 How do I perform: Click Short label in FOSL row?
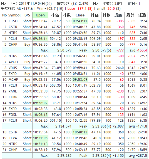coord(27,115)
